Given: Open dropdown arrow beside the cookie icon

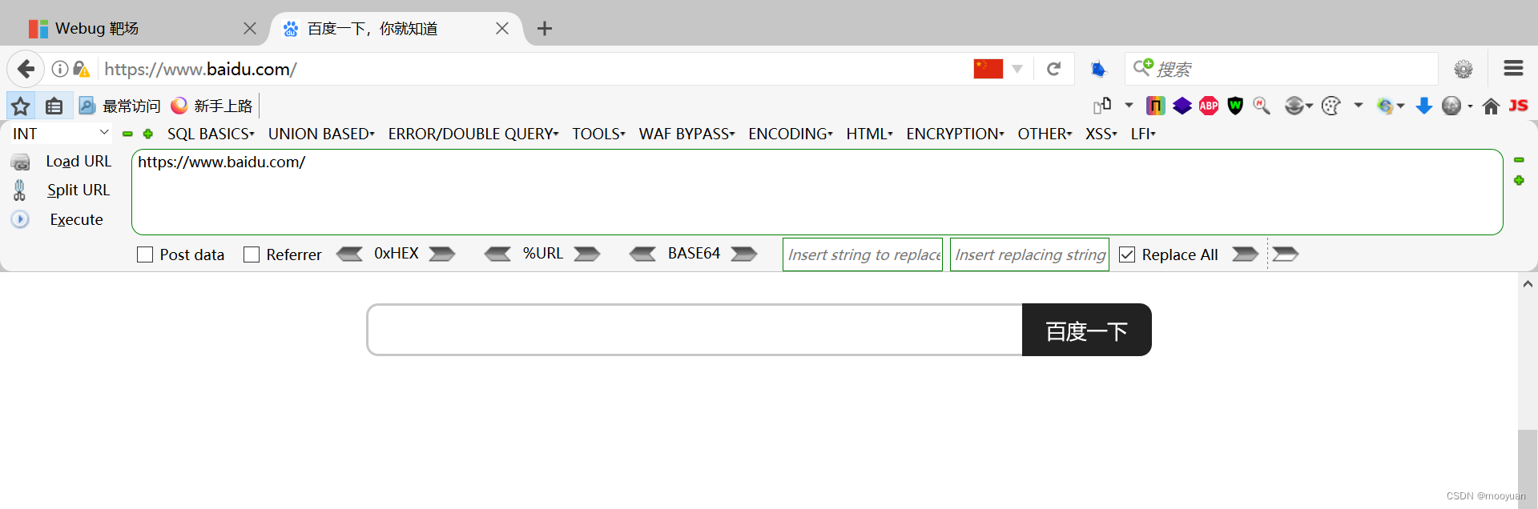Looking at the screenshot, I should pyautogui.click(x=1359, y=106).
